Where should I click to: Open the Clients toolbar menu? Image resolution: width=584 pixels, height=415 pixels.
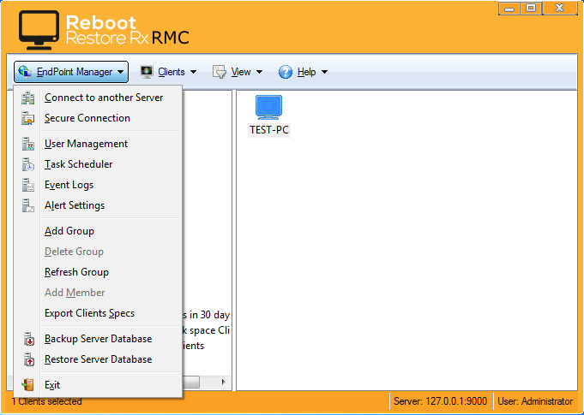(168, 72)
